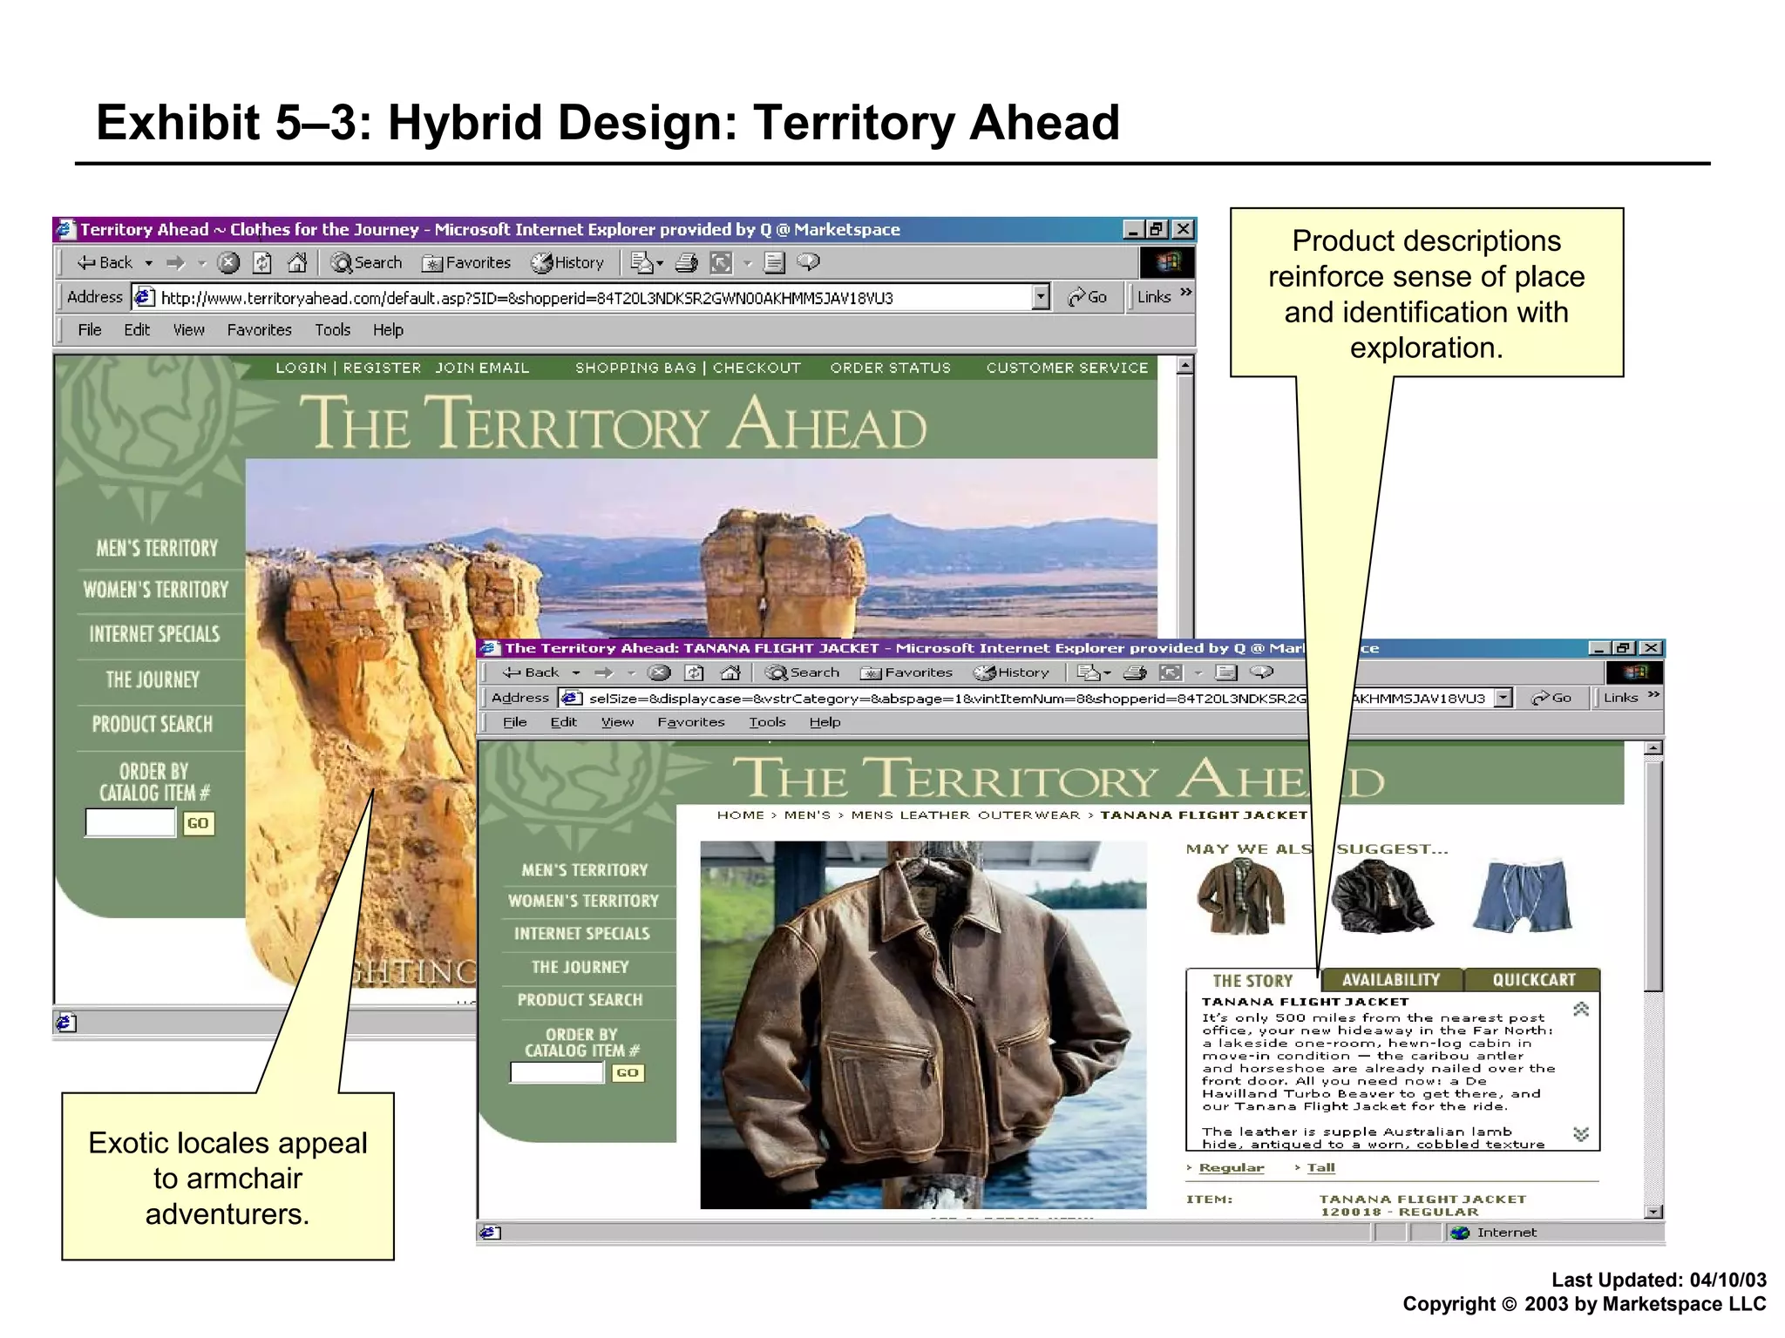This screenshot has width=1785, height=1338.
Task: Click Back in the rear Territory Ahead window
Action: pos(105,262)
